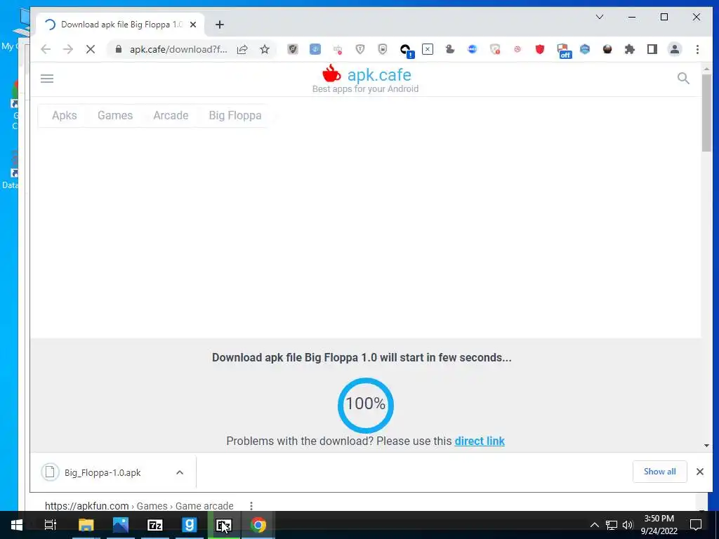Select the Apks breadcrumb
This screenshot has height=539, width=719.
point(64,116)
